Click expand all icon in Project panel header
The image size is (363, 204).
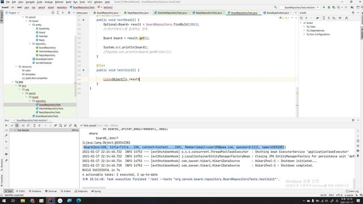click(58, 12)
